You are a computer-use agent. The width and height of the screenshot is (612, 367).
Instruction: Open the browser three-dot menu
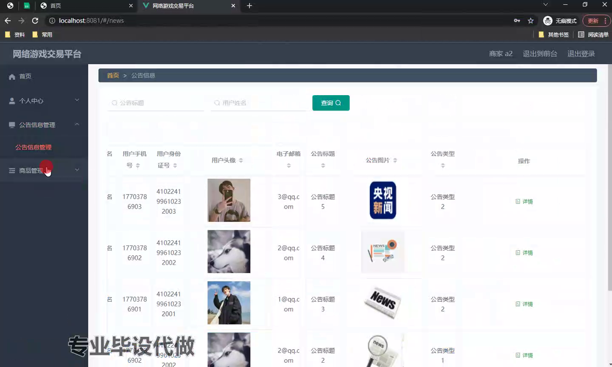point(605,20)
